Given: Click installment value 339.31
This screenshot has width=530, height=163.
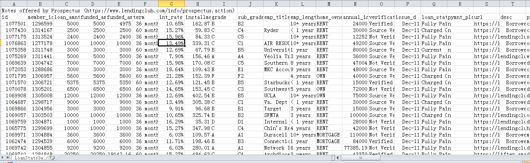Looking at the screenshot, I should [x=198, y=43].
